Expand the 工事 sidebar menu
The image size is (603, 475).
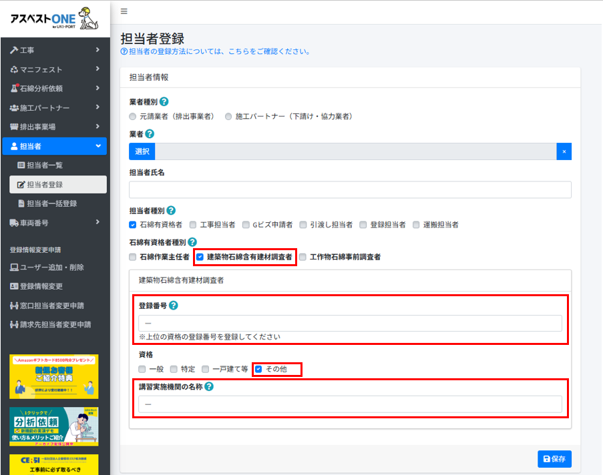pos(54,50)
